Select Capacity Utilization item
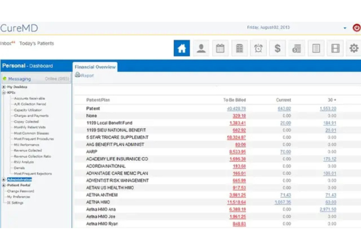361x250 pixels. point(28,110)
